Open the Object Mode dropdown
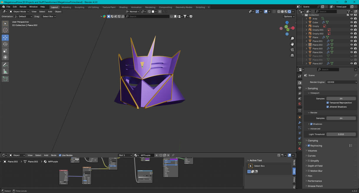The height and width of the screenshot is (193, 359). (19, 11)
